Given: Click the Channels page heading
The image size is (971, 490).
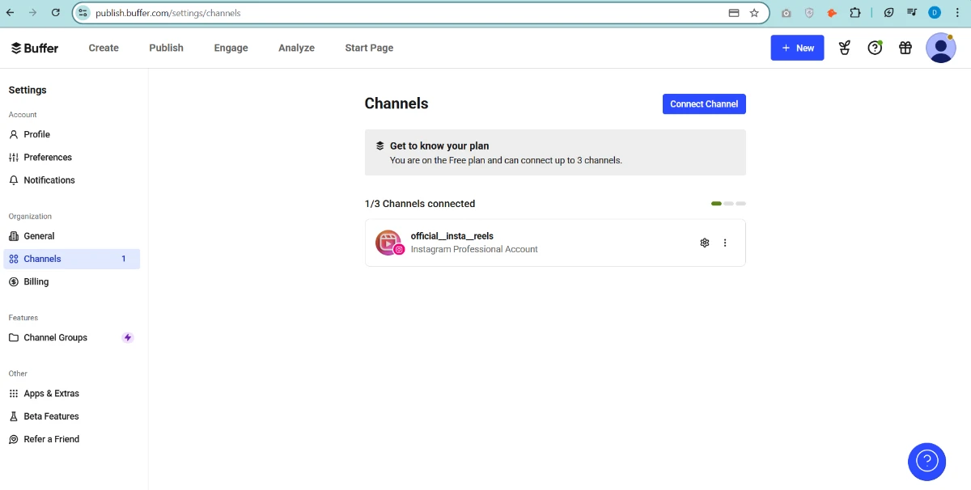Looking at the screenshot, I should tap(396, 103).
